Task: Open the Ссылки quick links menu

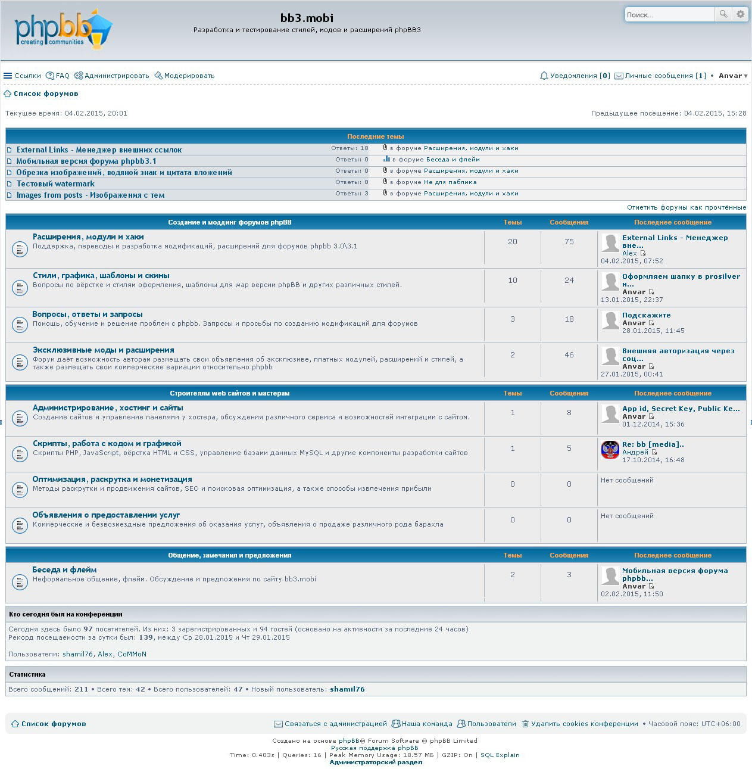Action: point(22,76)
